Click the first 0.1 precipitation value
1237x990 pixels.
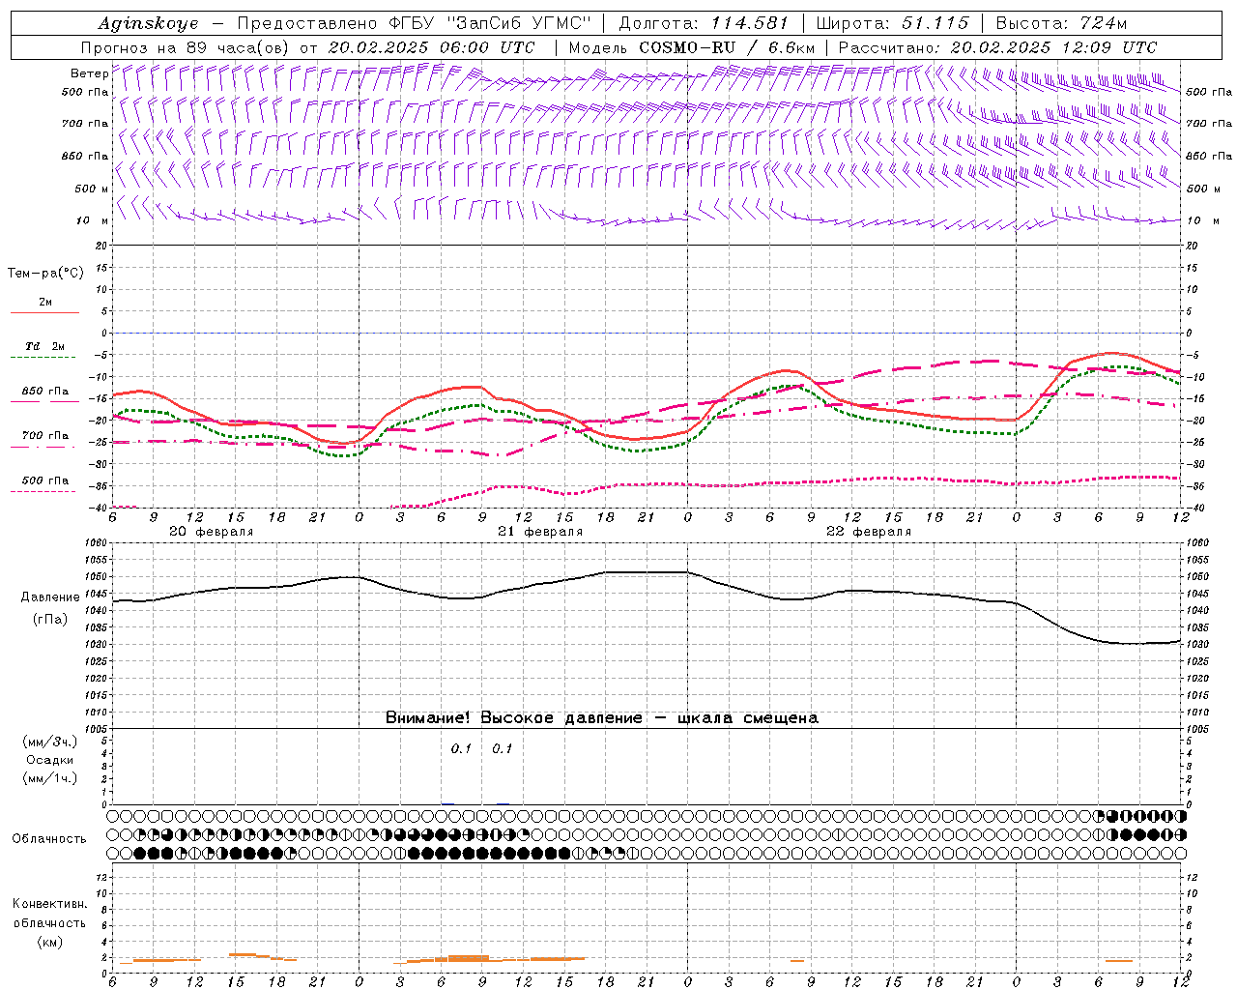click(x=461, y=748)
